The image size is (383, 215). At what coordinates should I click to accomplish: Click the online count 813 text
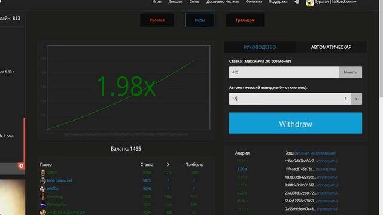pos(10,19)
